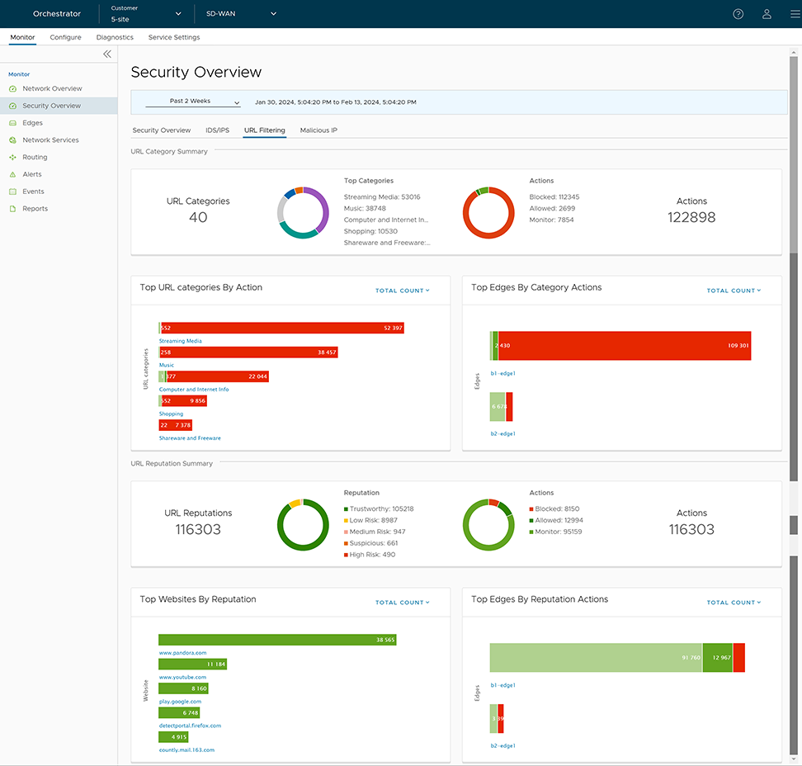Switch to the IDS/IPS tab
This screenshot has height=766, width=802.
point(217,130)
